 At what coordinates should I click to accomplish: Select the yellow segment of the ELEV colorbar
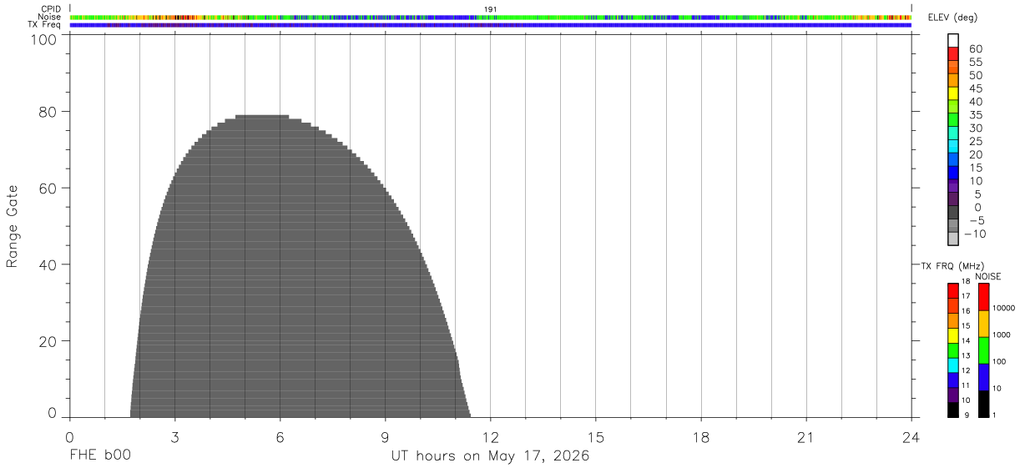click(953, 93)
